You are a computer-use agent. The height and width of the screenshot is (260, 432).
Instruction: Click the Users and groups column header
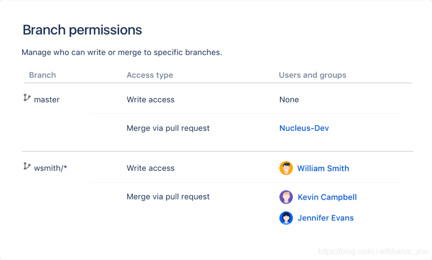(x=313, y=75)
